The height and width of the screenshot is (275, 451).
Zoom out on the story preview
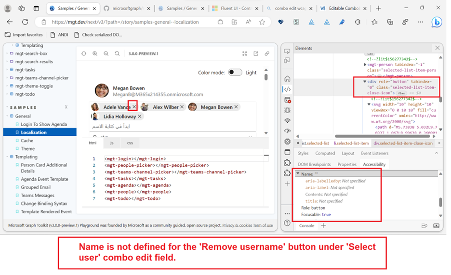[106, 53]
